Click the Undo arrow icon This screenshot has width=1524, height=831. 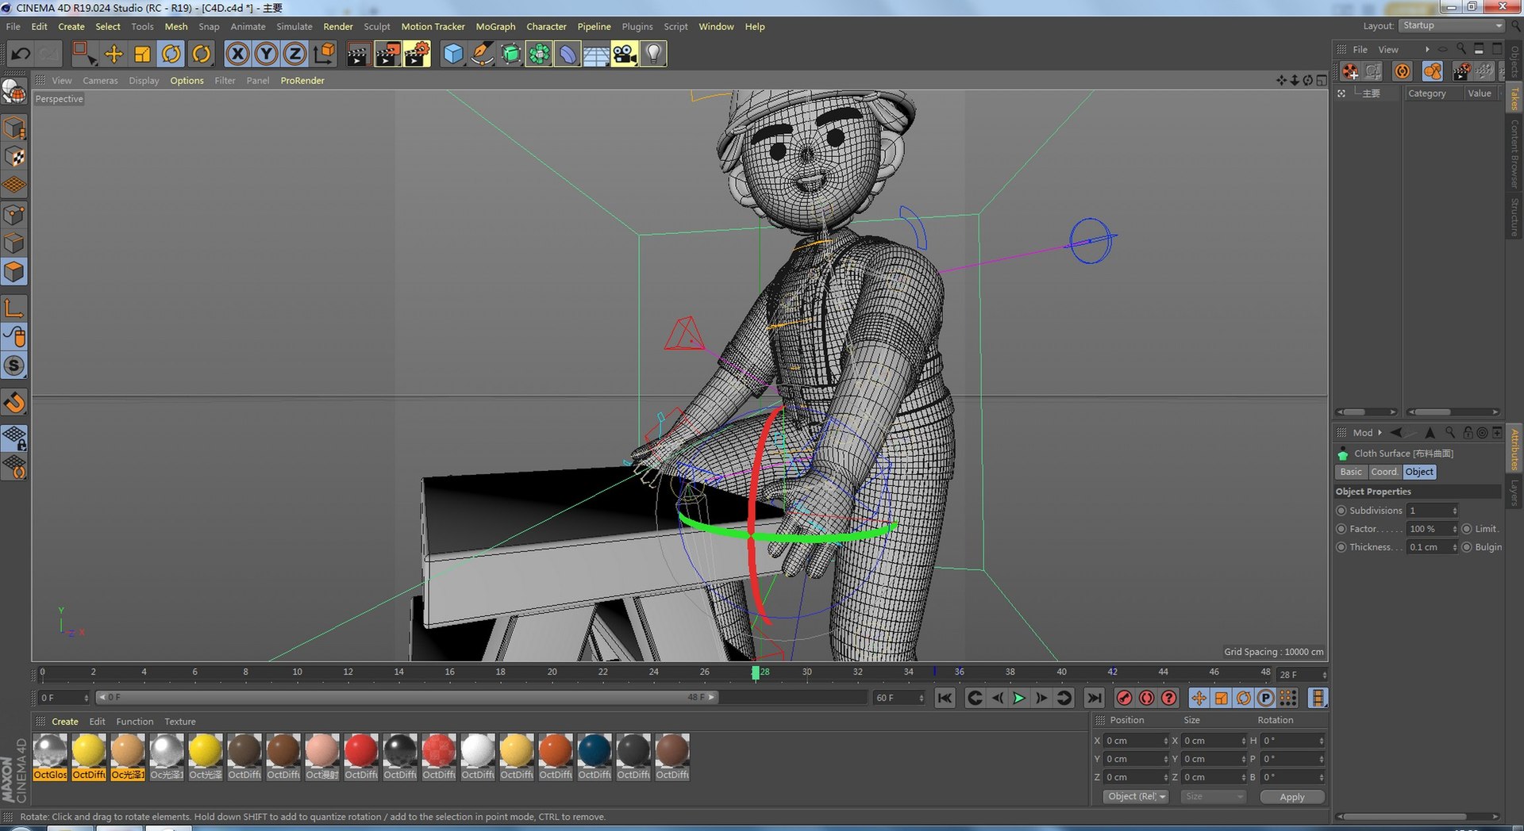(x=21, y=54)
